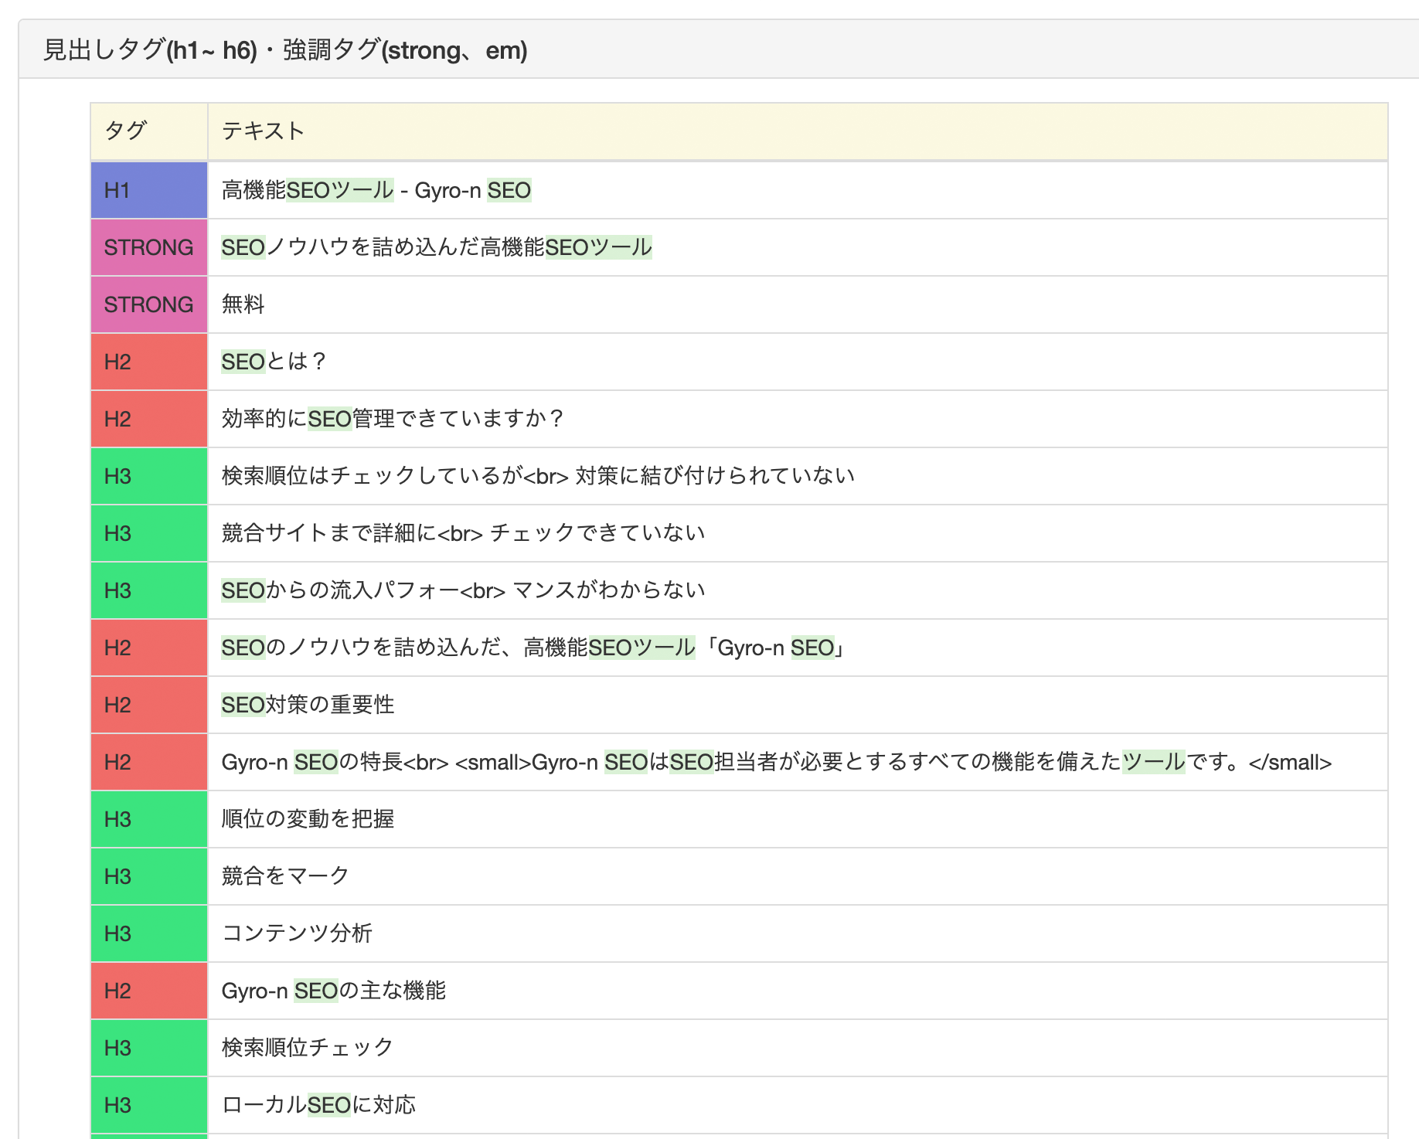Select the STRONG text SEOノウハウを詰め込んだ高機能SEOツール
The image size is (1419, 1139).
coord(436,247)
